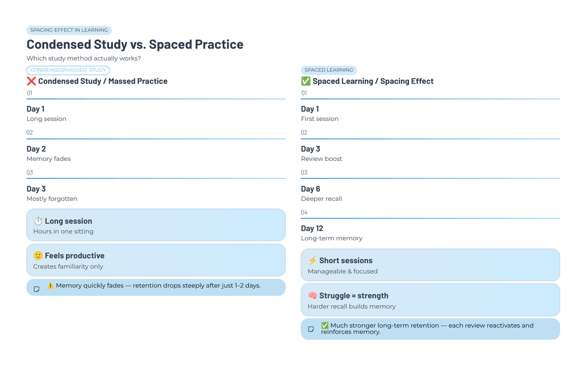Click the red X icon beside Condensed Study
Viewport: 586px width, 368px height.
[31, 81]
